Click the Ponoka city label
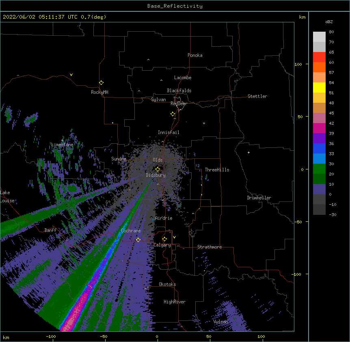 pyautogui.click(x=195, y=55)
